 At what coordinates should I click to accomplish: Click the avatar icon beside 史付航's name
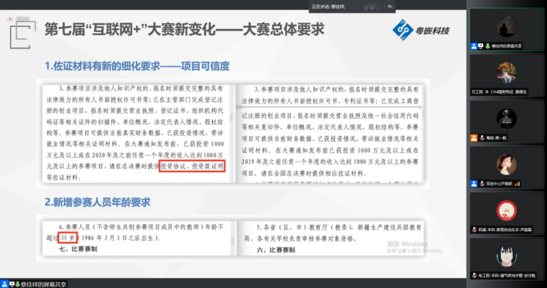pyautogui.click(x=473, y=275)
